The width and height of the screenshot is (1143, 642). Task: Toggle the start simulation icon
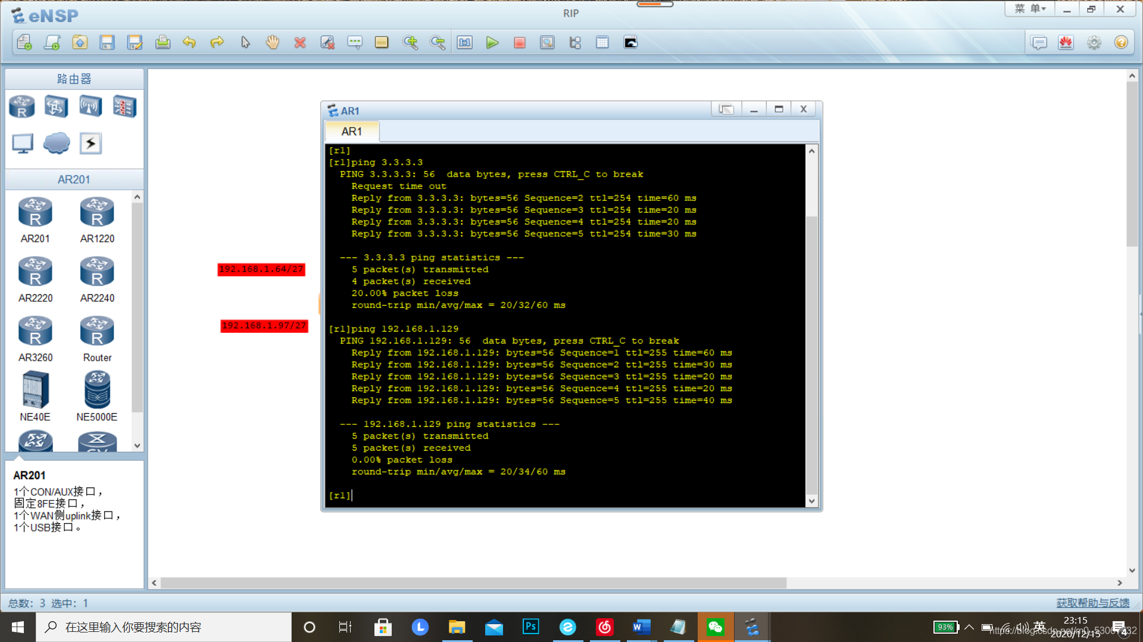point(492,42)
